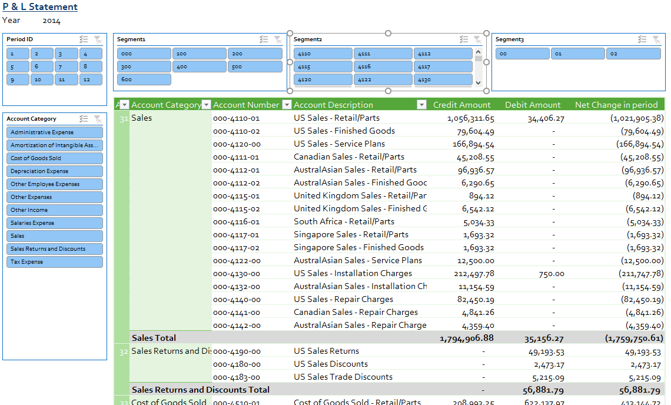Click the Debit Amount column header

tap(532, 105)
